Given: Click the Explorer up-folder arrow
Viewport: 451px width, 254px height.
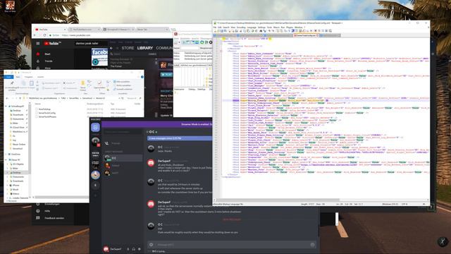Looking at the screenshot, I should pyautogui.click(x=20, y=98).
